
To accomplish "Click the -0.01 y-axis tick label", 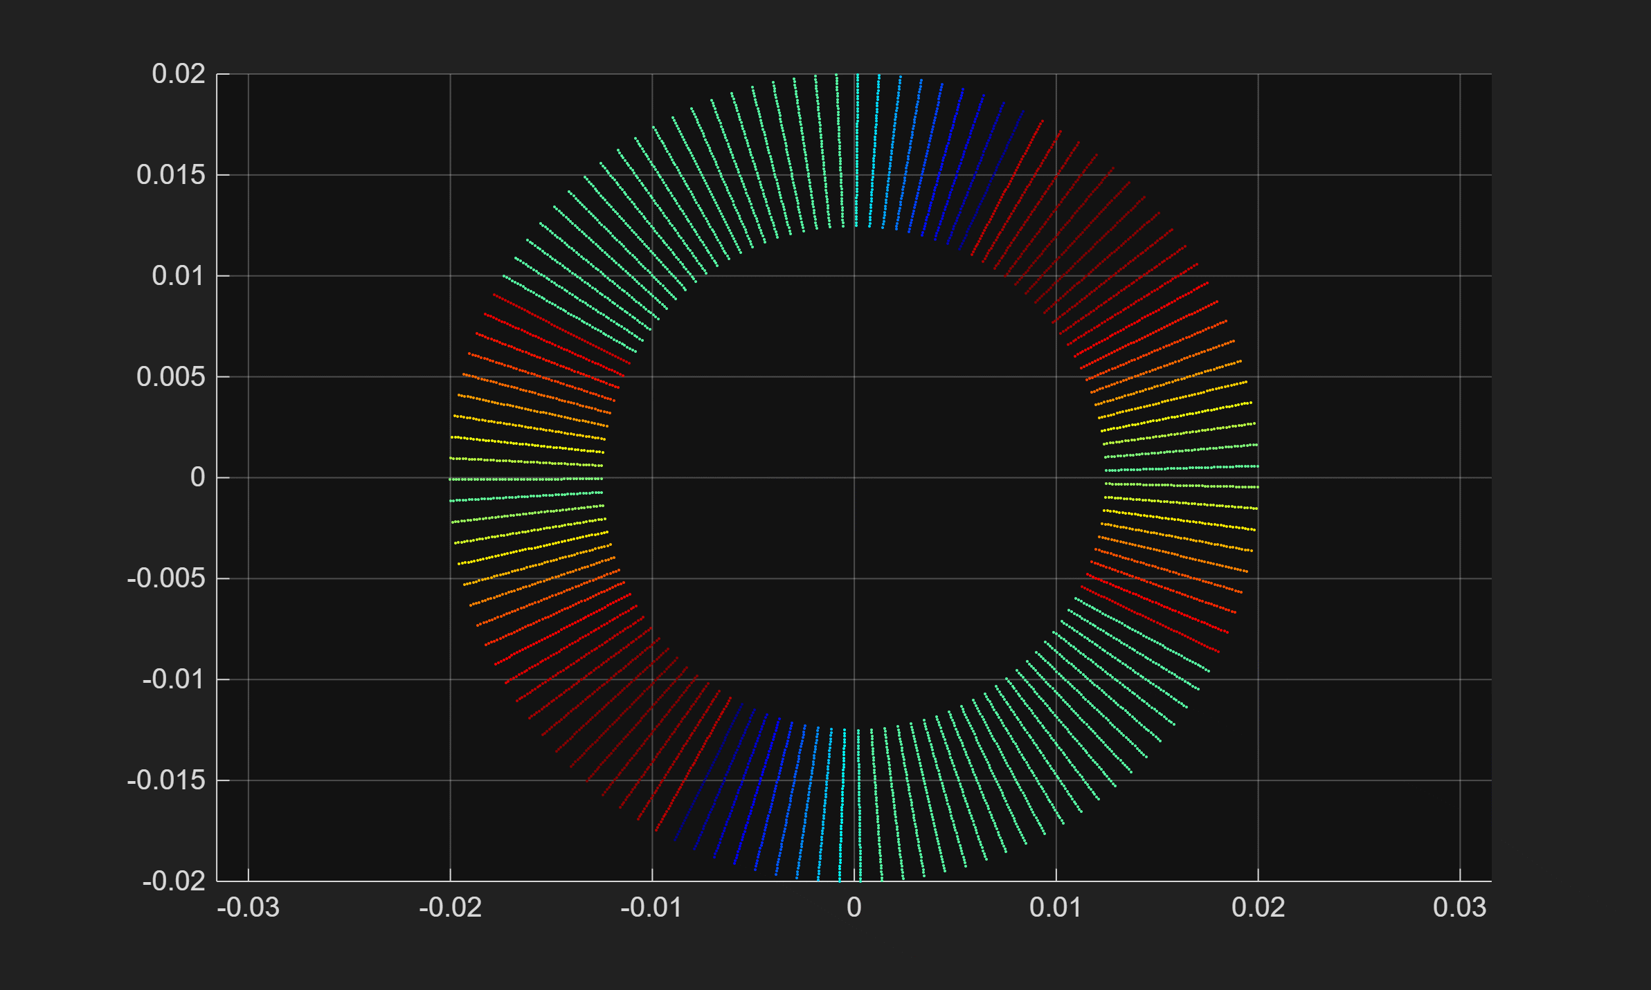I will (x=174, y=679).
